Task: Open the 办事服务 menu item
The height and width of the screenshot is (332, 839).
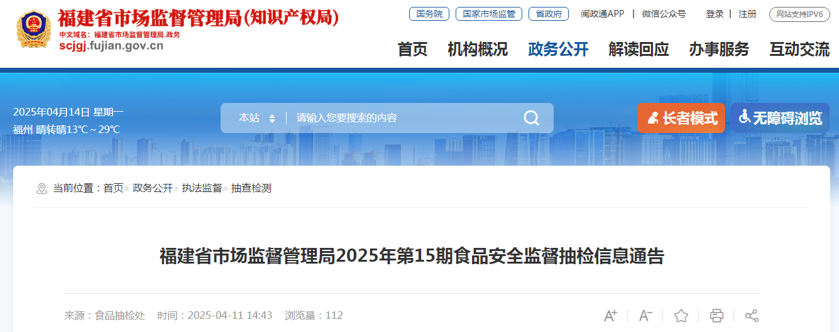Action: (x=719, y=50)
